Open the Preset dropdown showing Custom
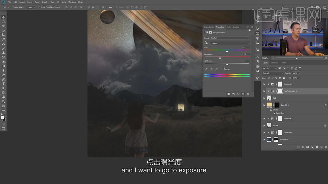Screen dimensions: 328x184 click(x=230, y=38)
